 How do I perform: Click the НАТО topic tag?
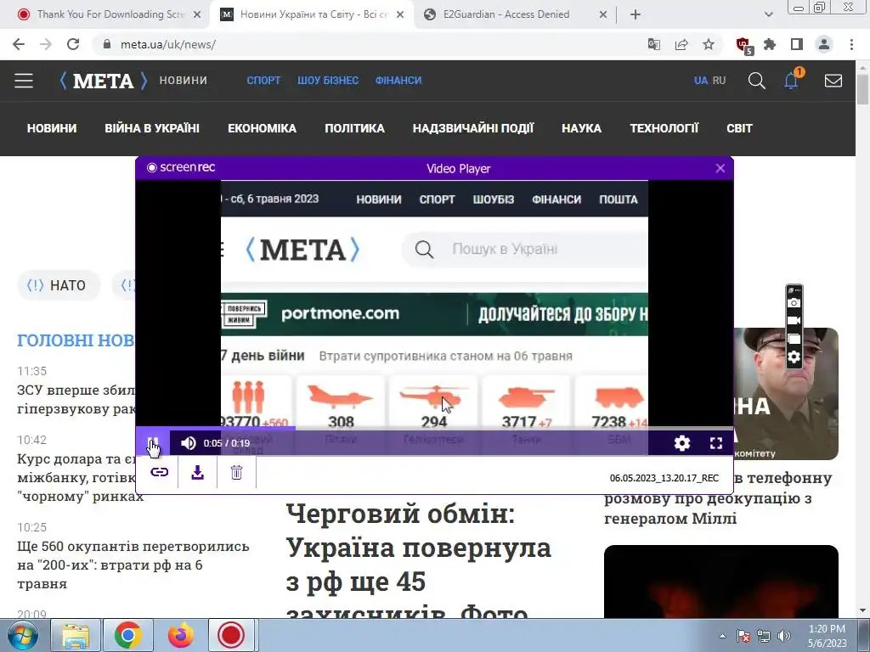click(59, 285)
